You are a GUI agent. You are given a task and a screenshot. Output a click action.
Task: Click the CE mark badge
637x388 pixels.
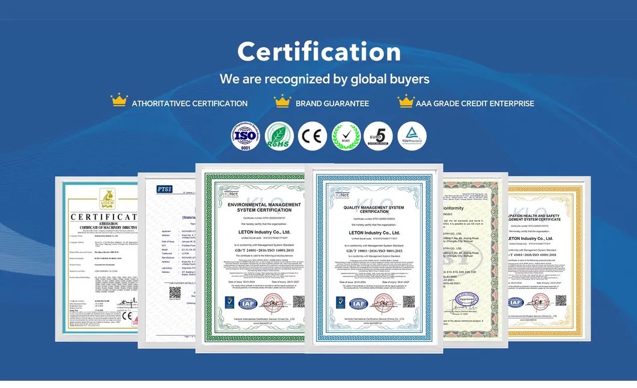[312, 136]
